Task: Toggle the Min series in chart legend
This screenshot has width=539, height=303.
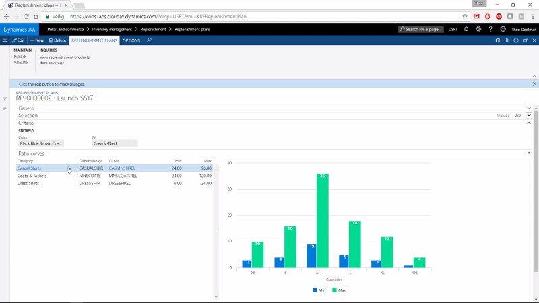Action: point(318,290)
